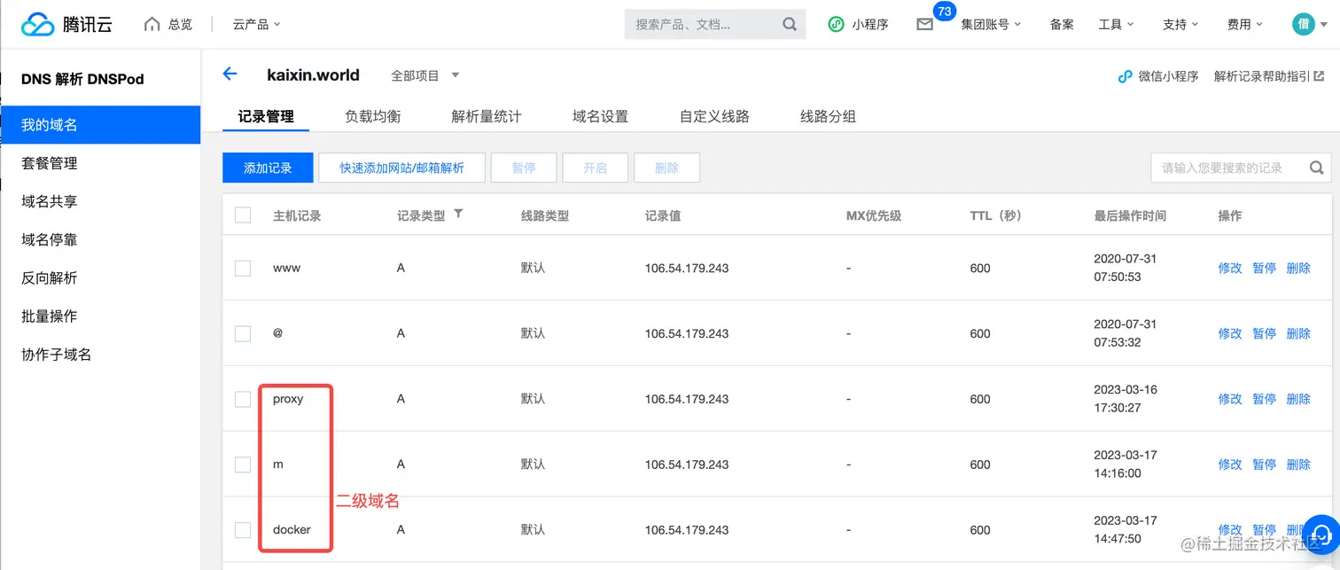1340x570 pixels.
Task: Open the 小程序 mini program icon
Action: pyautogui.click(x=836, y=25)
